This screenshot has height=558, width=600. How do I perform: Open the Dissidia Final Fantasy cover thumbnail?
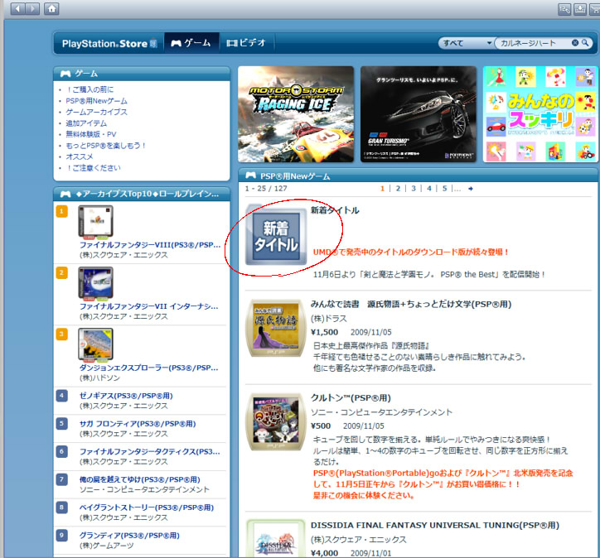click(x=276, y=538)
